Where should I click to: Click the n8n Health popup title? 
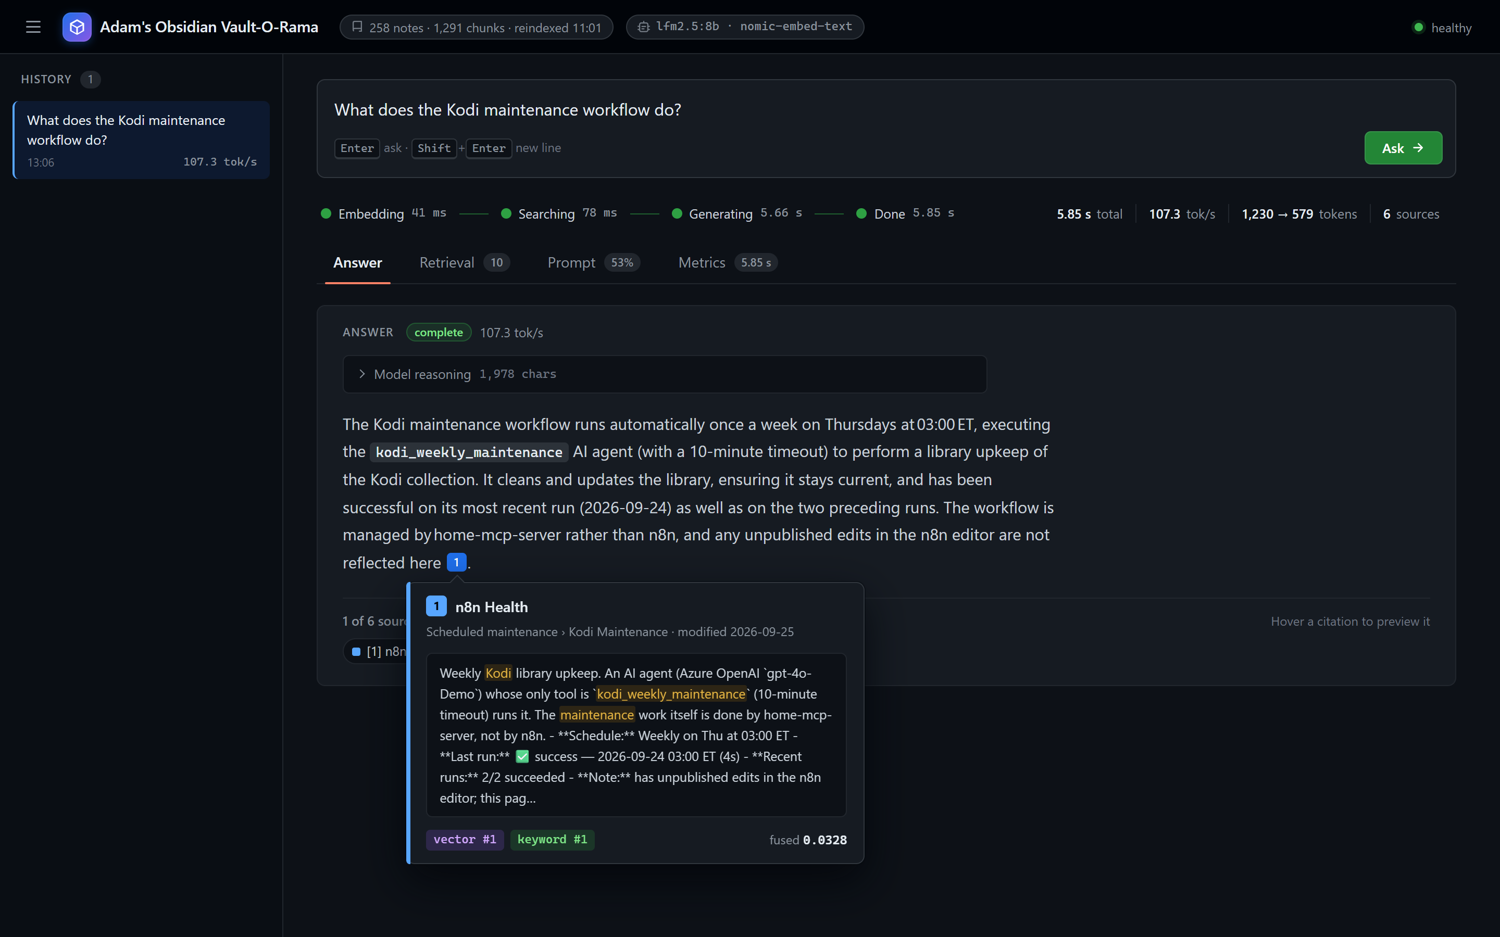tap(492, 606)
